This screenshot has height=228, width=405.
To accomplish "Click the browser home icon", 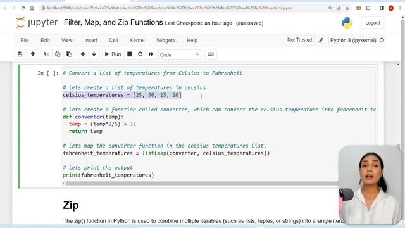I will pyautogui.click(x=32, y=8).
